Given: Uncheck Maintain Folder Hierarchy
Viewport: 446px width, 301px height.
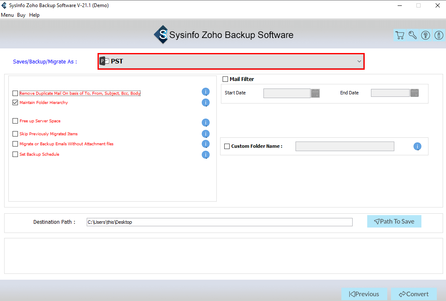Looking at the screenshot, I should click(15, 103).
